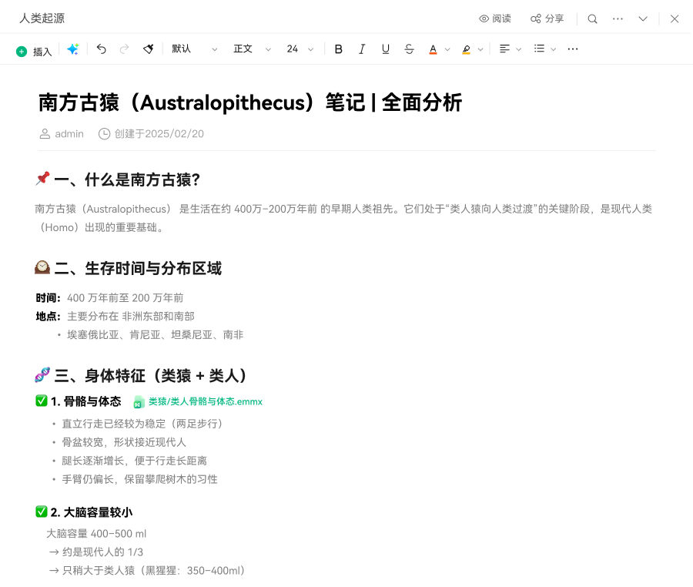
Task: Click the checkmark beside 骨骼与体态 heading
Action: (42, 401)
